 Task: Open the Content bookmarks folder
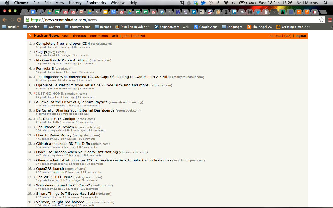[52, 27]
